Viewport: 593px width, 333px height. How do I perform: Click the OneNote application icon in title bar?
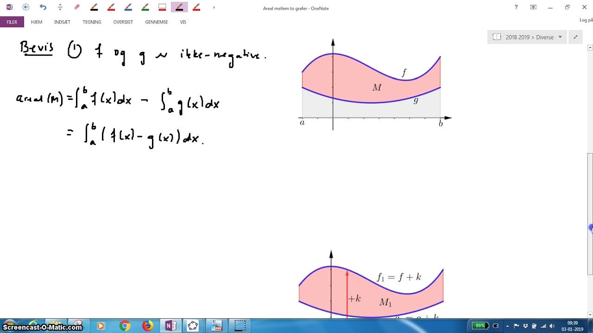[9, 7]
